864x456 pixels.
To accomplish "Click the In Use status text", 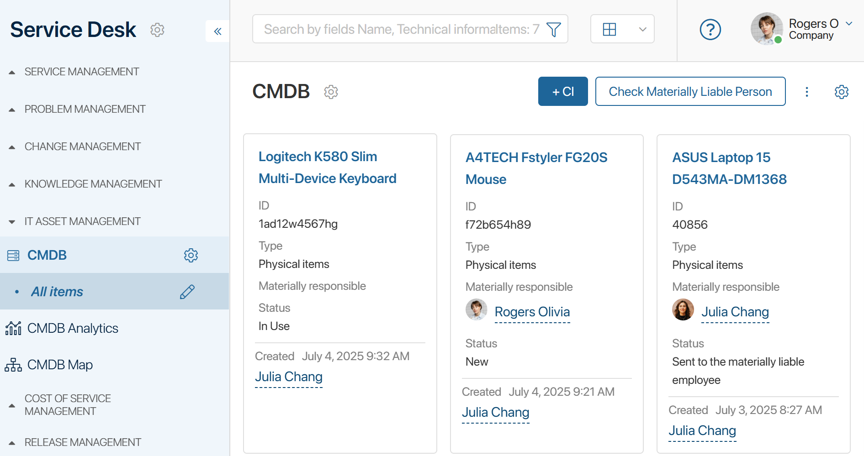I will tap(274, 326).
